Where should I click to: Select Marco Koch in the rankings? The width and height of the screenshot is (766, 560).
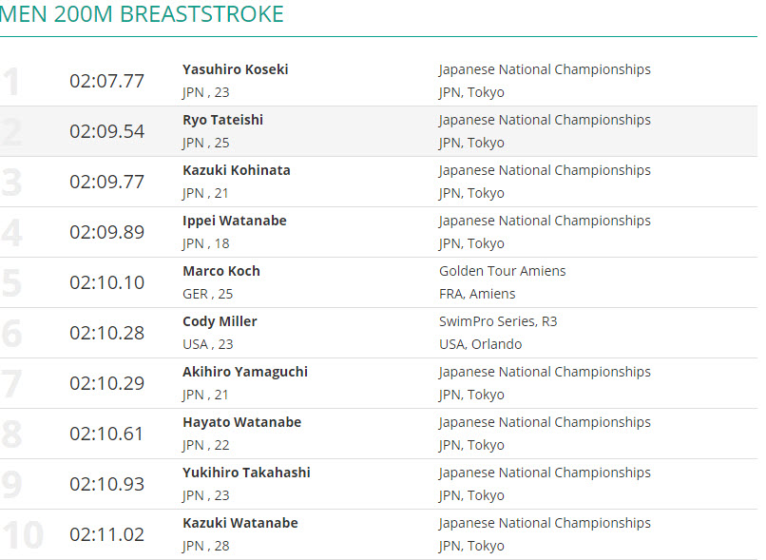(x=220, y=271)
